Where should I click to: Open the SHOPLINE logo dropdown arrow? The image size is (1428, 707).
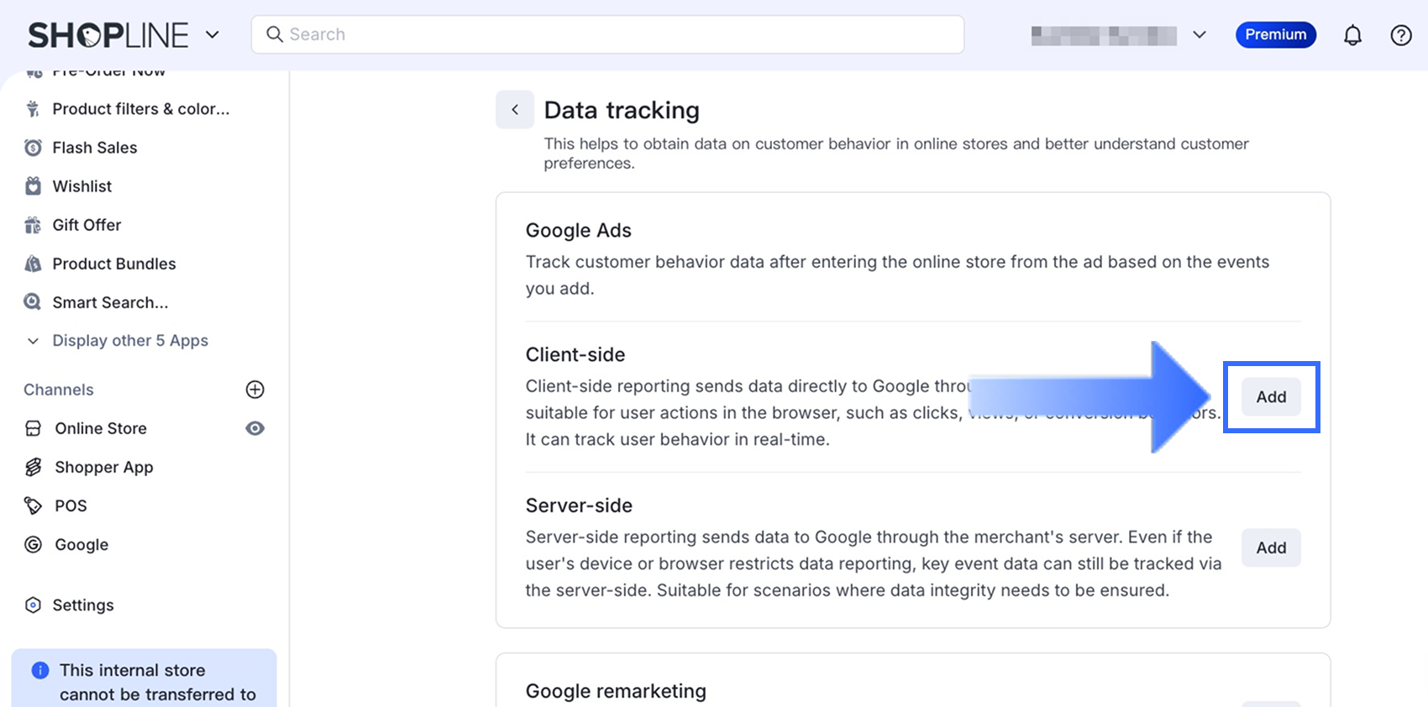click(213, 35)
